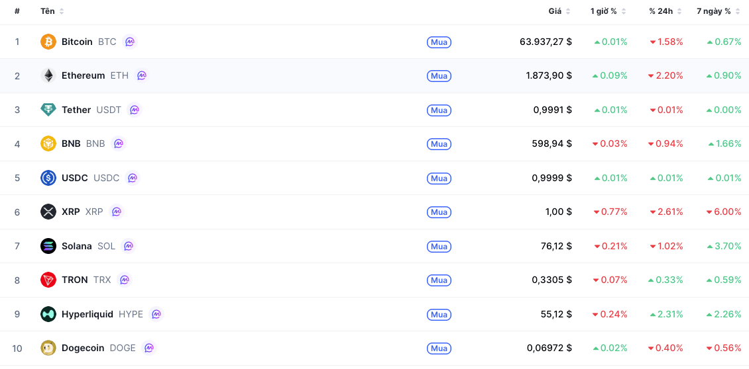Image resolution: width=749 pixels, height=369 pixels.
Task: Click the price 598,94 $
Action: tap(551, 144)
